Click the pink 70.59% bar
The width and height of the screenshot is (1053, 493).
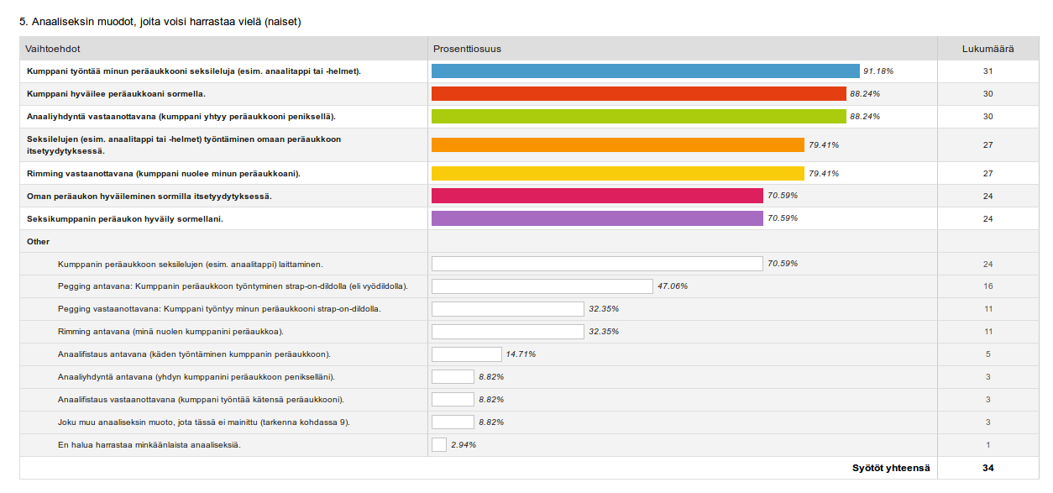[597, 196]
